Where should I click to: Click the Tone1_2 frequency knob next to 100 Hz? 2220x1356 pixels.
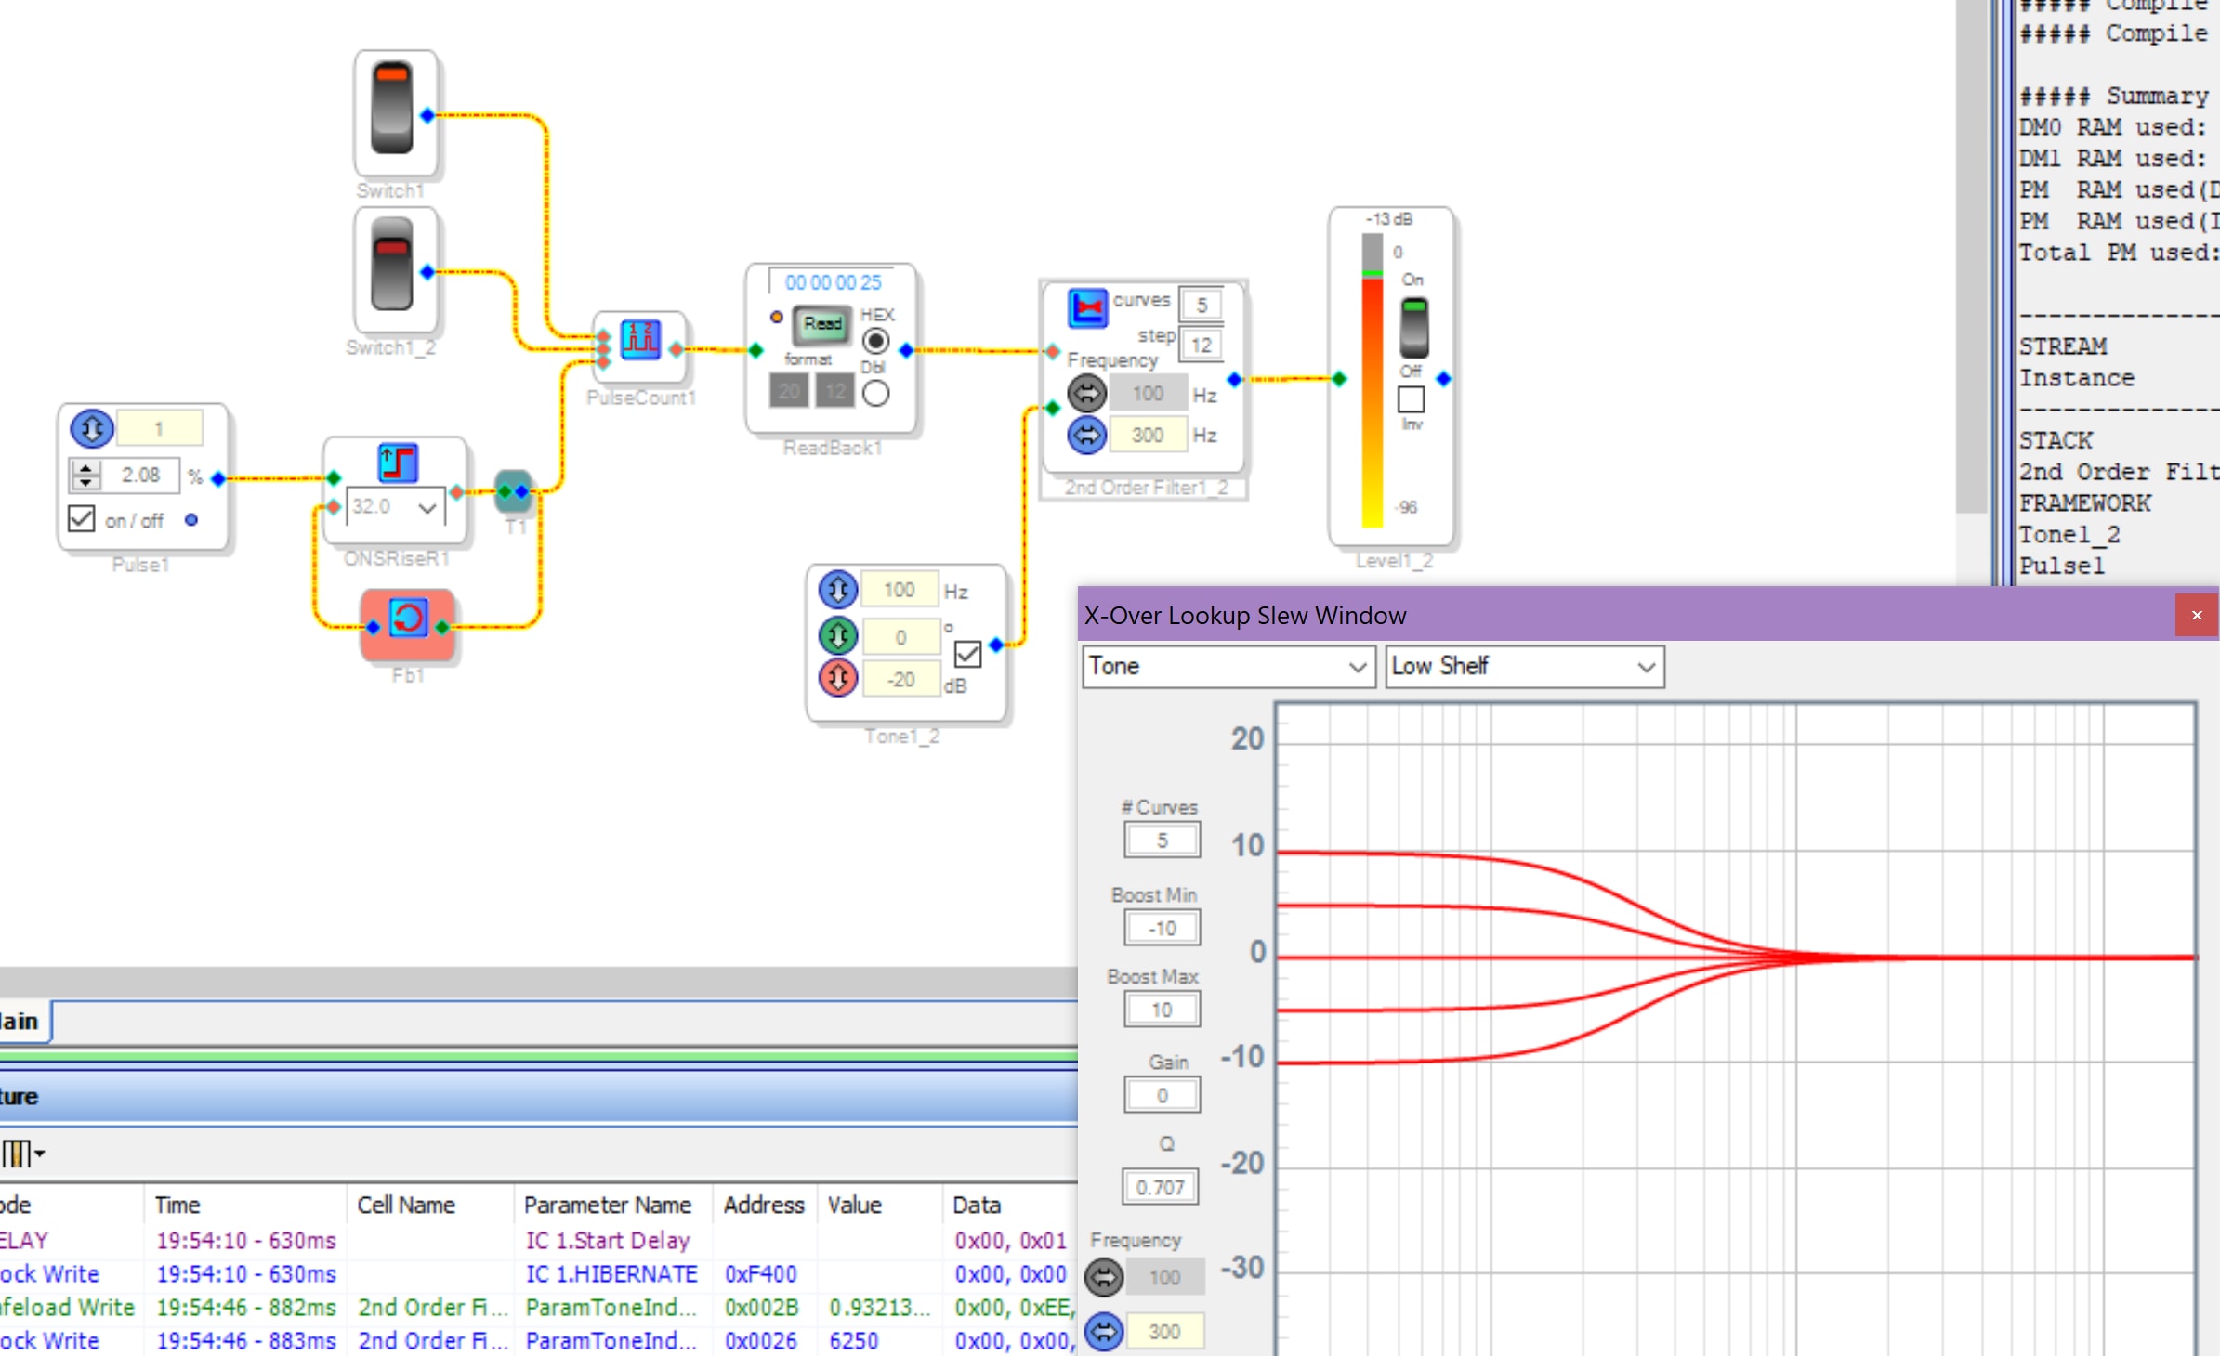[x=837, y=590]
